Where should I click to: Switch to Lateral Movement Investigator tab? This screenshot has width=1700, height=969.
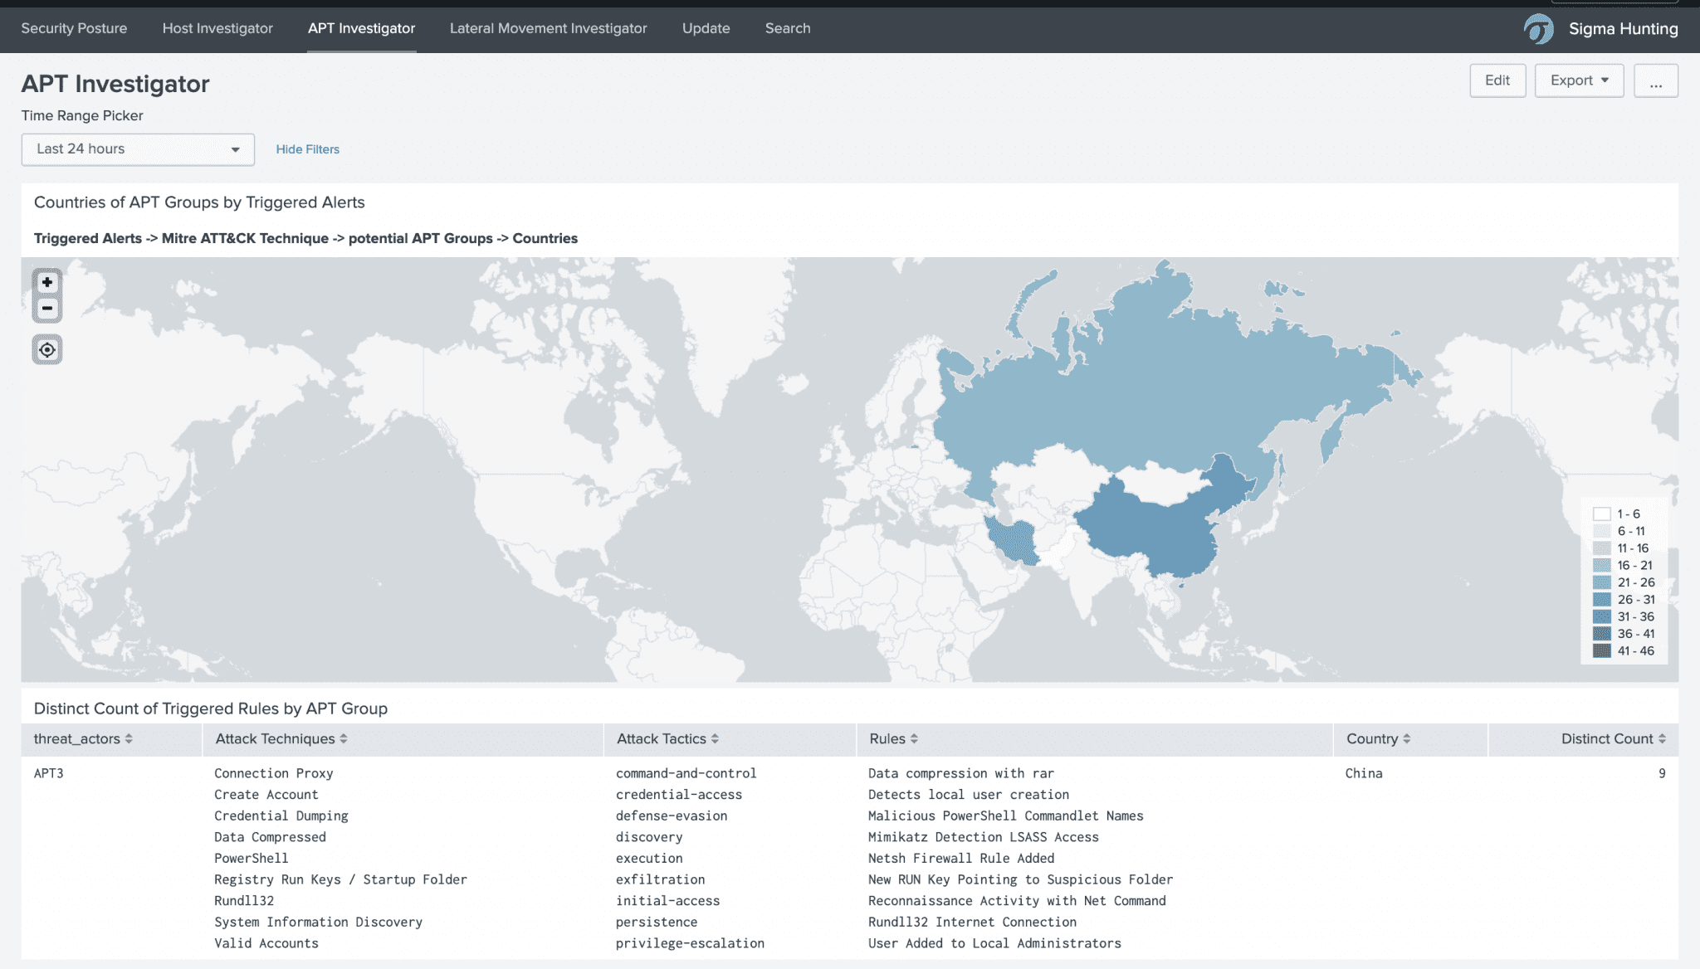(548, 27)
